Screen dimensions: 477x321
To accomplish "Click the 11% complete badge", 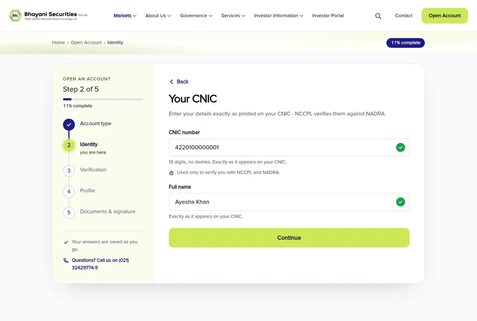I will [405, 43].
